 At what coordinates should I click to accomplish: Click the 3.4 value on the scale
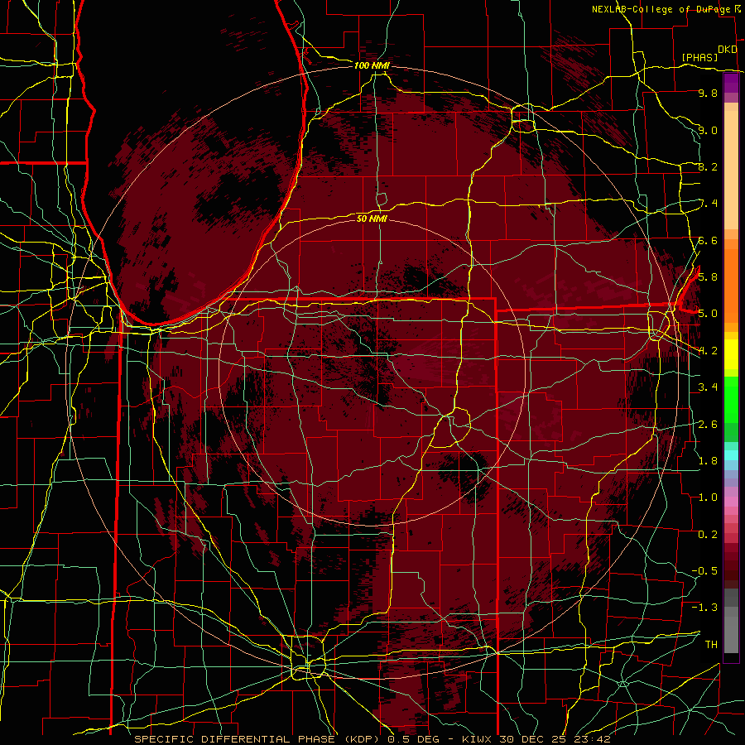(708, 387)
